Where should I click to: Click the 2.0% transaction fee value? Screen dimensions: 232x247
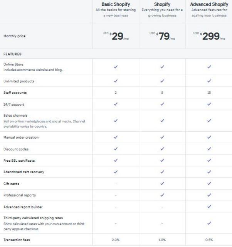tap(116, 240)
